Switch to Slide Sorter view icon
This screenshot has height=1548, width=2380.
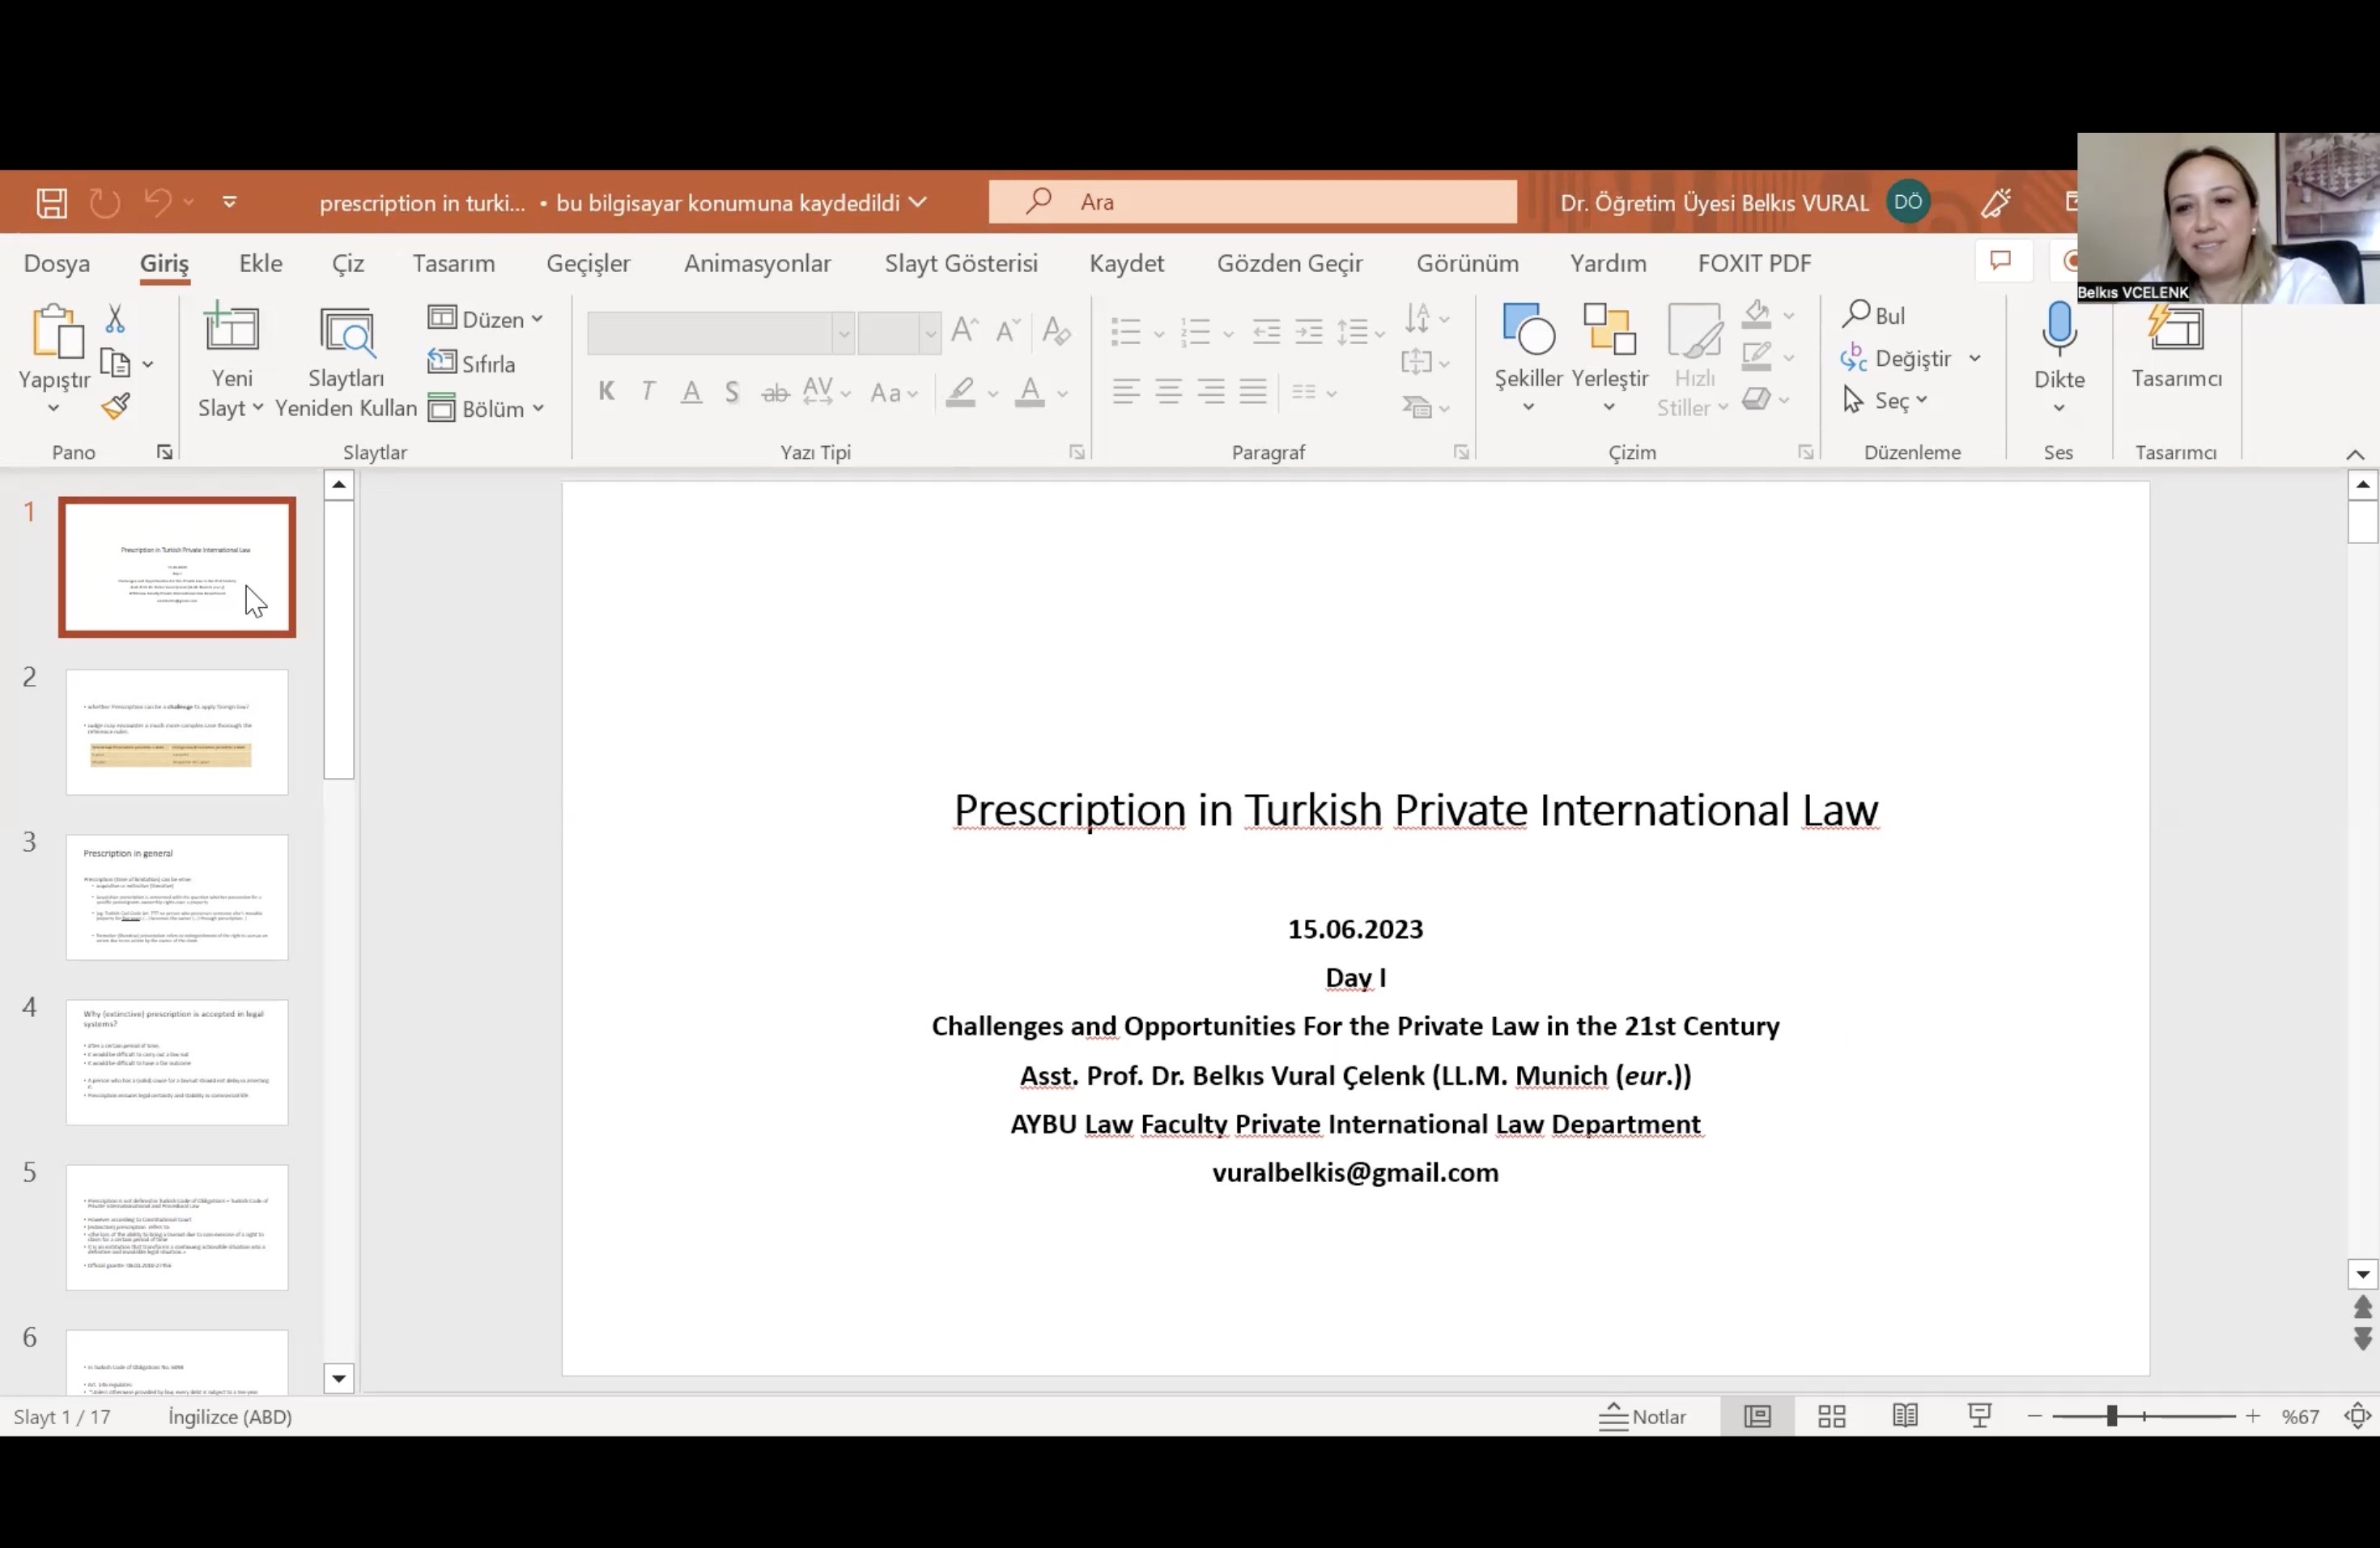[x=1831, y=1416]
